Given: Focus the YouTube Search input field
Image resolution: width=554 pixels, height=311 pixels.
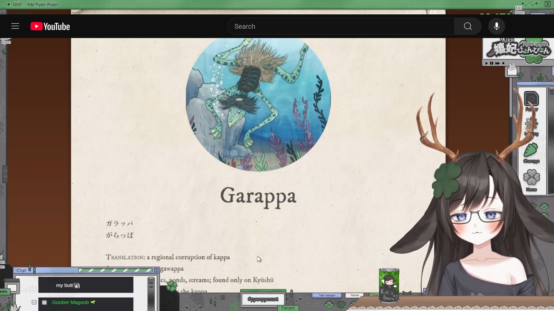Looking at the screenshot, I should [341, 26].
